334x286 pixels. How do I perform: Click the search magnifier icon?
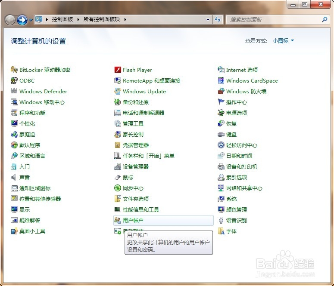point(325,19)
